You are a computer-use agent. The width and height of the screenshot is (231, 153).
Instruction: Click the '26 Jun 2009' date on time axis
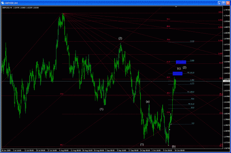tap(6, 150)
